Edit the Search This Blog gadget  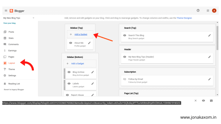pos(210,35)
